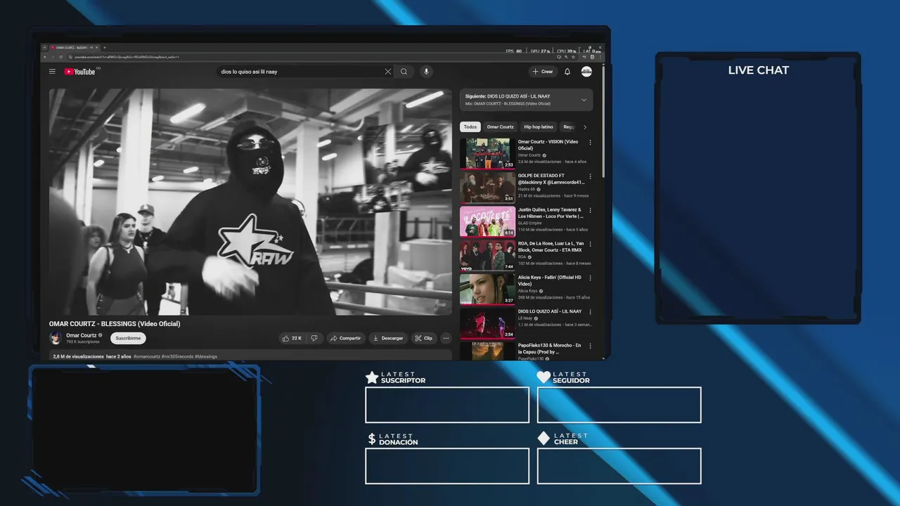Click the Compartir share button
This screenshot has width=900, height=506.
[345, 338]
